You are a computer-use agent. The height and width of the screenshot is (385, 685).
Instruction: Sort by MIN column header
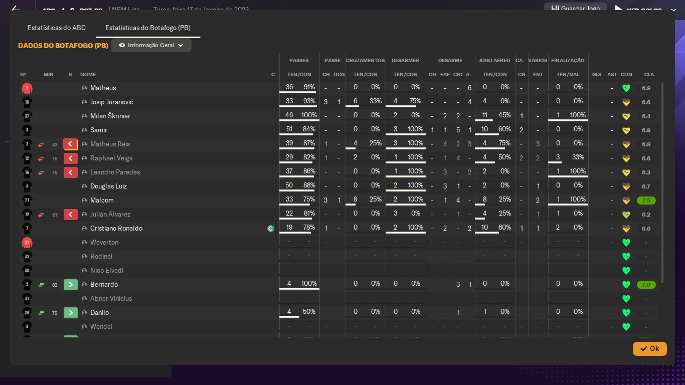[48, 74]
